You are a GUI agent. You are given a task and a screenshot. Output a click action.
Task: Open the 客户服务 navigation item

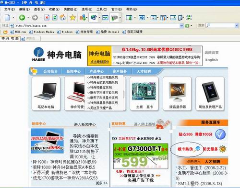click(x=120, y=71)
